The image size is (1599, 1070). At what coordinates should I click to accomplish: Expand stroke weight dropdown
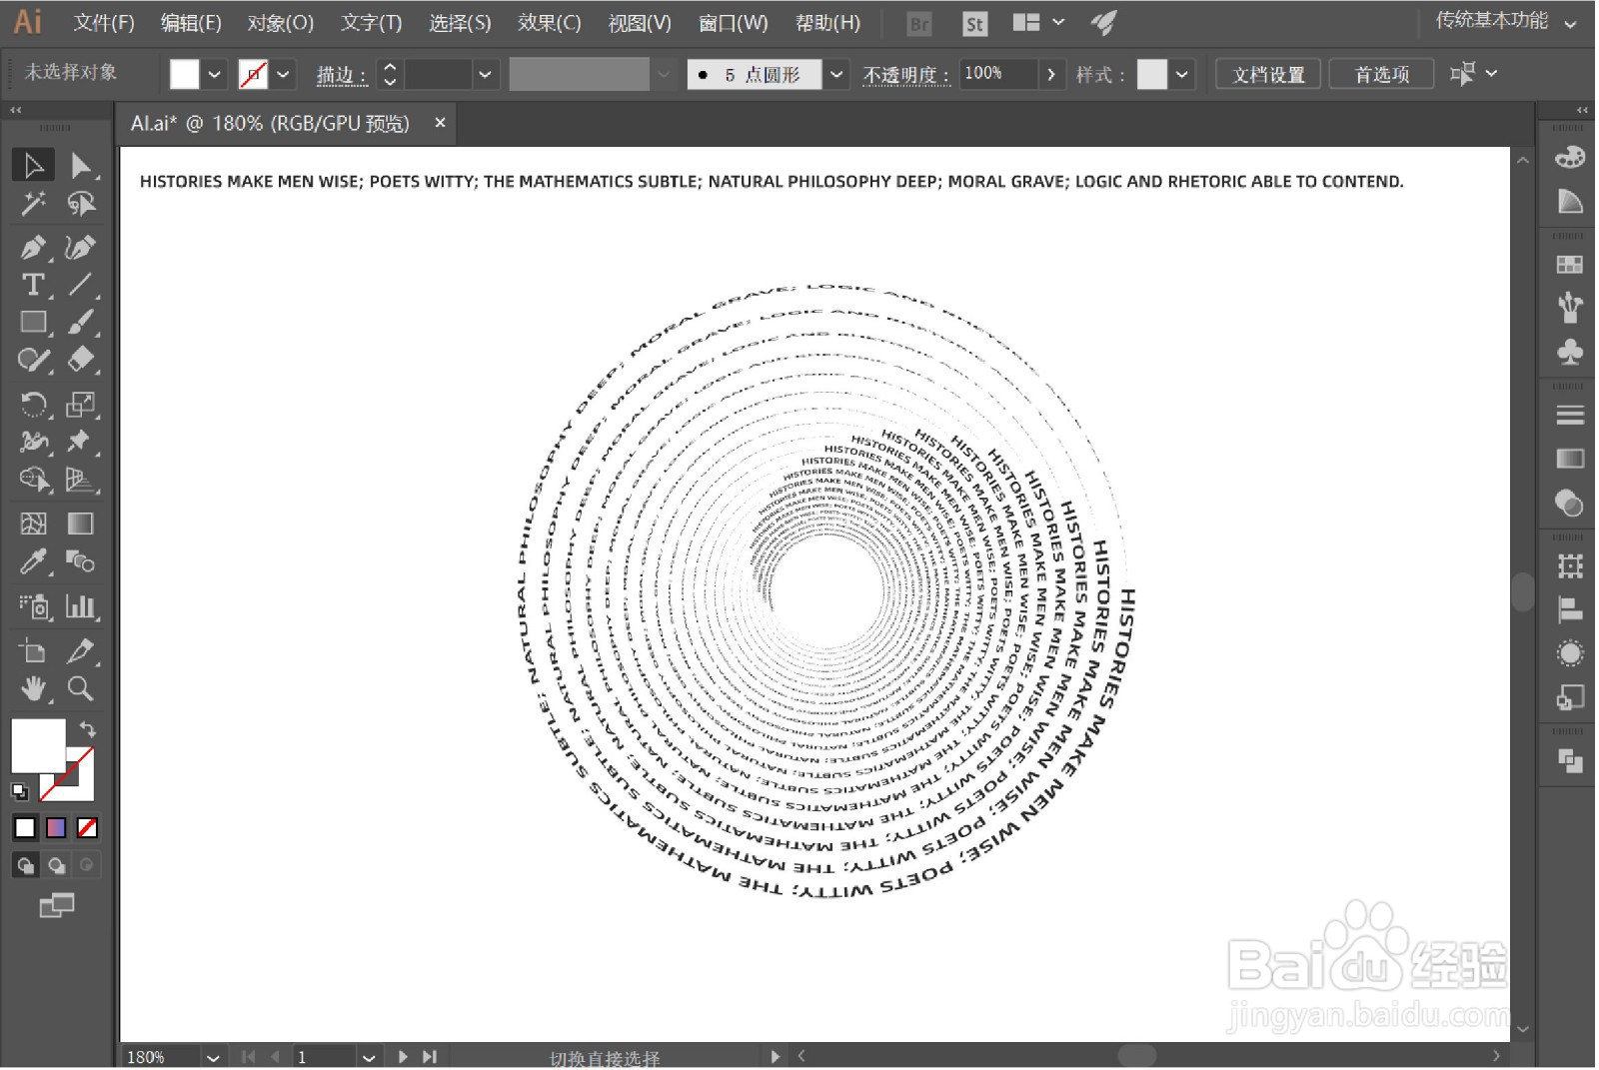tap(485, 74)
